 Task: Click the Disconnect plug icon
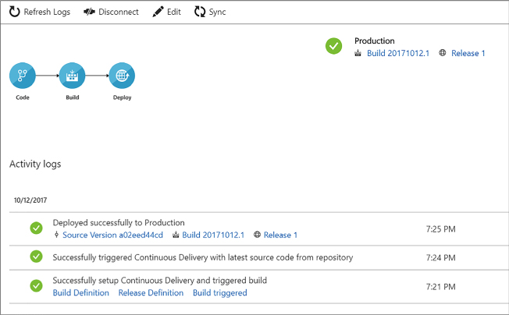point(89,12)
